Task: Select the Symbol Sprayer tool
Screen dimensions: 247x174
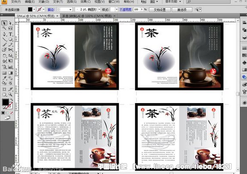Action: tap(4, 67)
